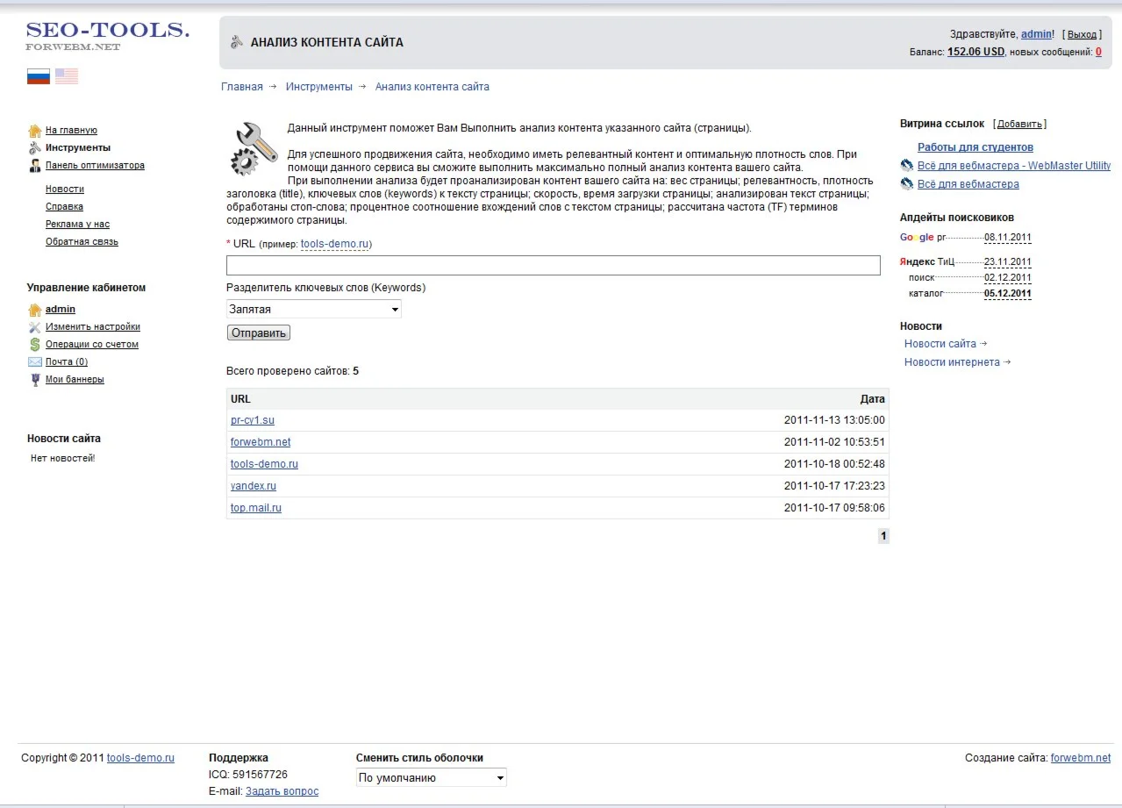
Task: Switch site language to US flag
Action: click(67, 76)
